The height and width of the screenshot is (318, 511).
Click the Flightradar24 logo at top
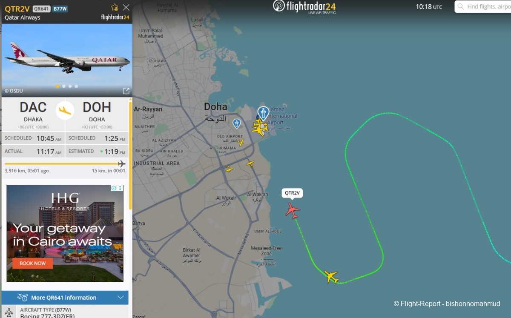304,7
